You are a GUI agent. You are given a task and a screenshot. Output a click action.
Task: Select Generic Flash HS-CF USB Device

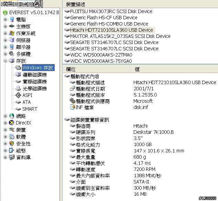click(104, 18)
